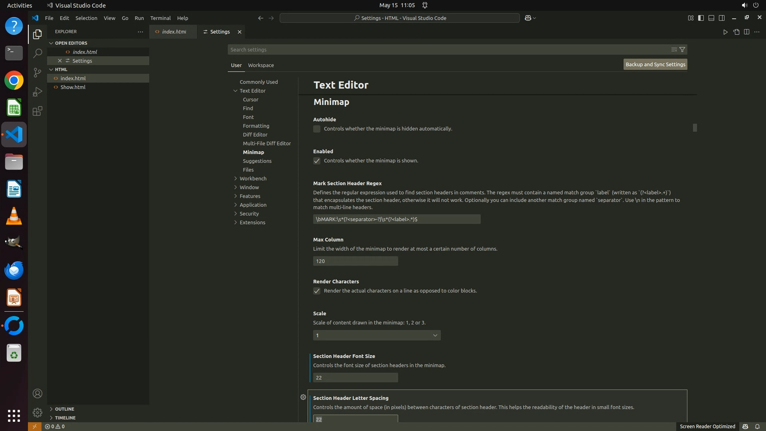This screenshot has height=431, width=766.
Task: Click Backup and Sync Settings button
Action: (655, 64)
